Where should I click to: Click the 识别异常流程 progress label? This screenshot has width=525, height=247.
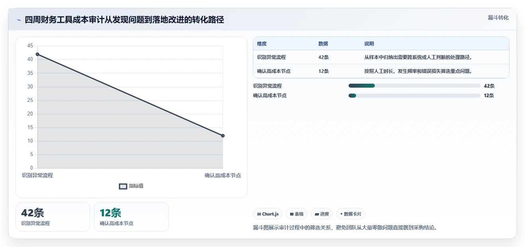[267, 86]
